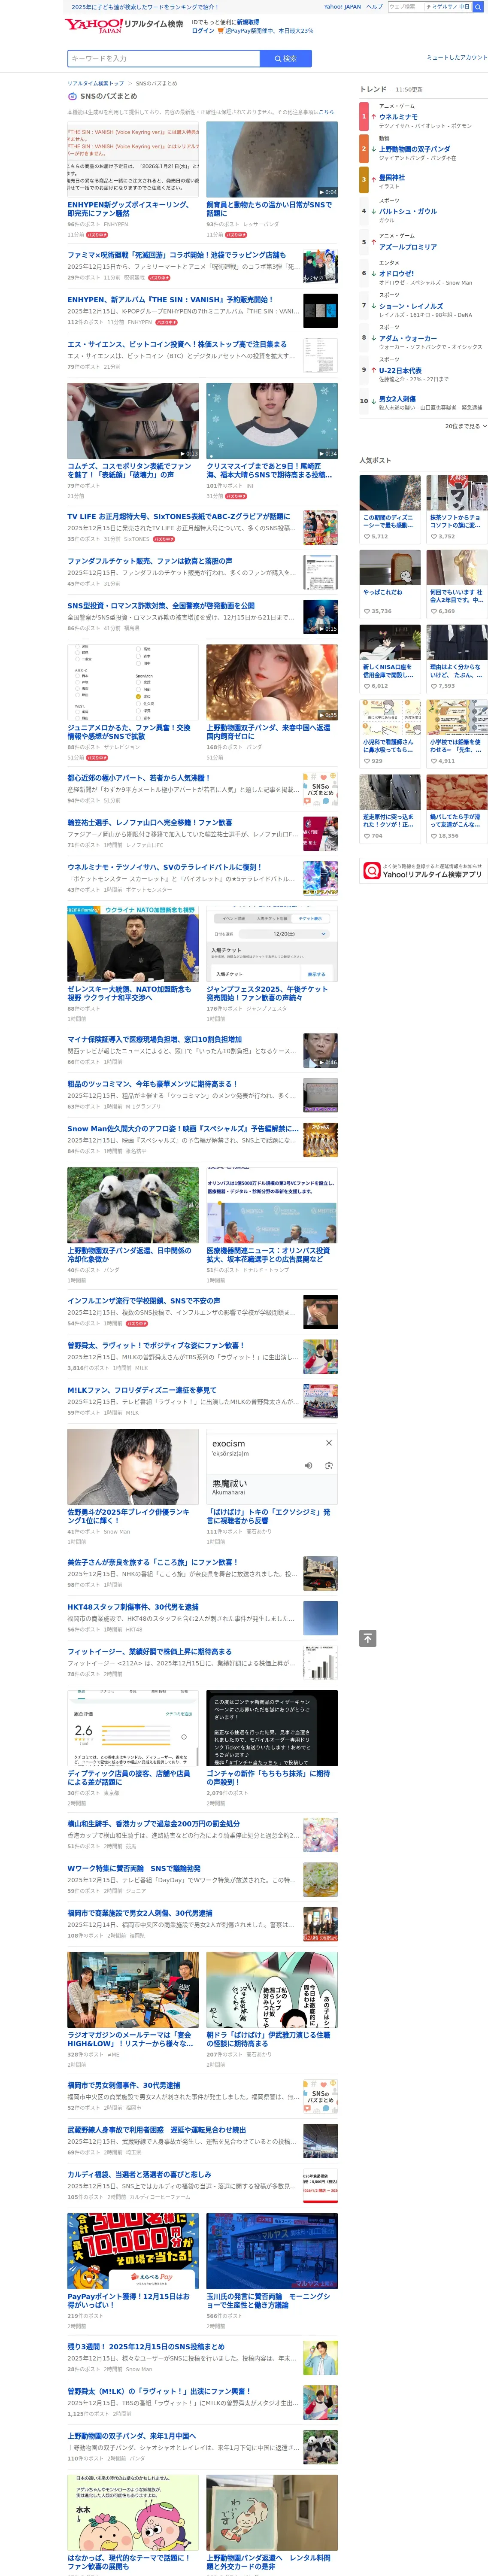
Task: Click heart icon showing 929 likes
Action: (x=366, y=761)
